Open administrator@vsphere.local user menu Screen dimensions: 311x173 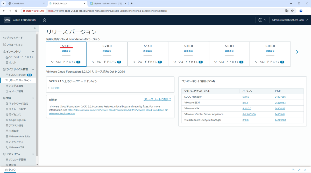point(290,20)
